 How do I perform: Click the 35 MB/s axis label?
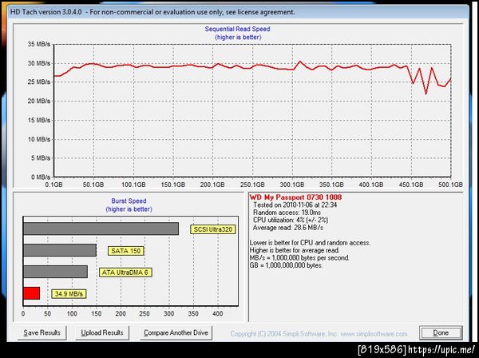point(39,44)
